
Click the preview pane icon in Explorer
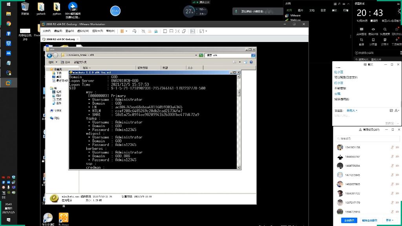coord(245,62)
